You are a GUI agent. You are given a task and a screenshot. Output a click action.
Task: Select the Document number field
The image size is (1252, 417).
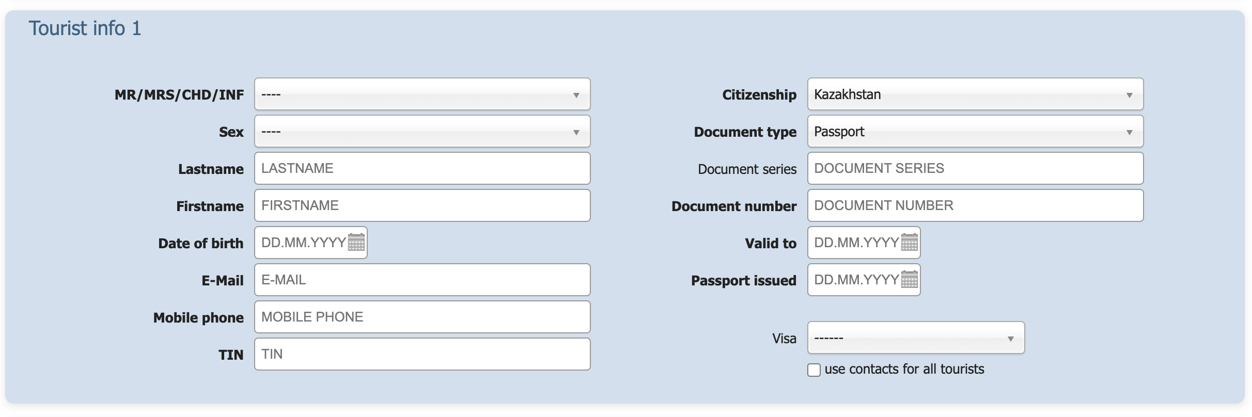[x=975, y=205]
